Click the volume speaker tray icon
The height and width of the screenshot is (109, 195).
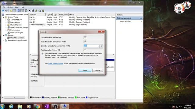coord(180,107)
